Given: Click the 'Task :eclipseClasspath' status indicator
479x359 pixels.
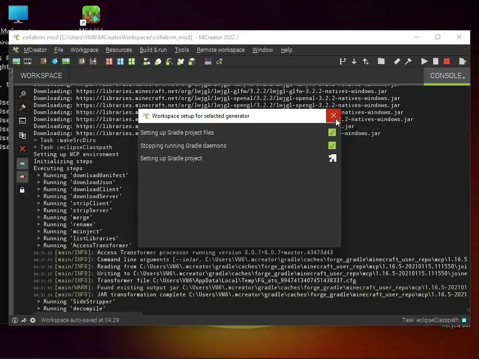Looking at the screenshot, I should [430, 320].
